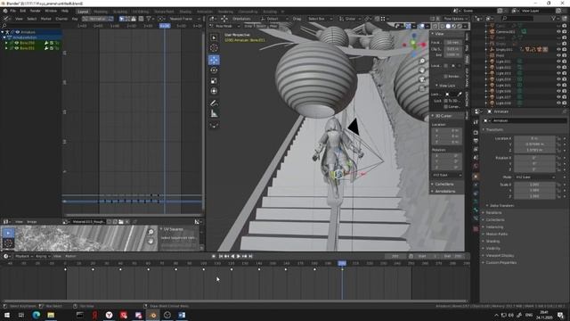Switch to the Layout workspace tab
Screen dimensions: 570x321
click(x=83, y=12)
